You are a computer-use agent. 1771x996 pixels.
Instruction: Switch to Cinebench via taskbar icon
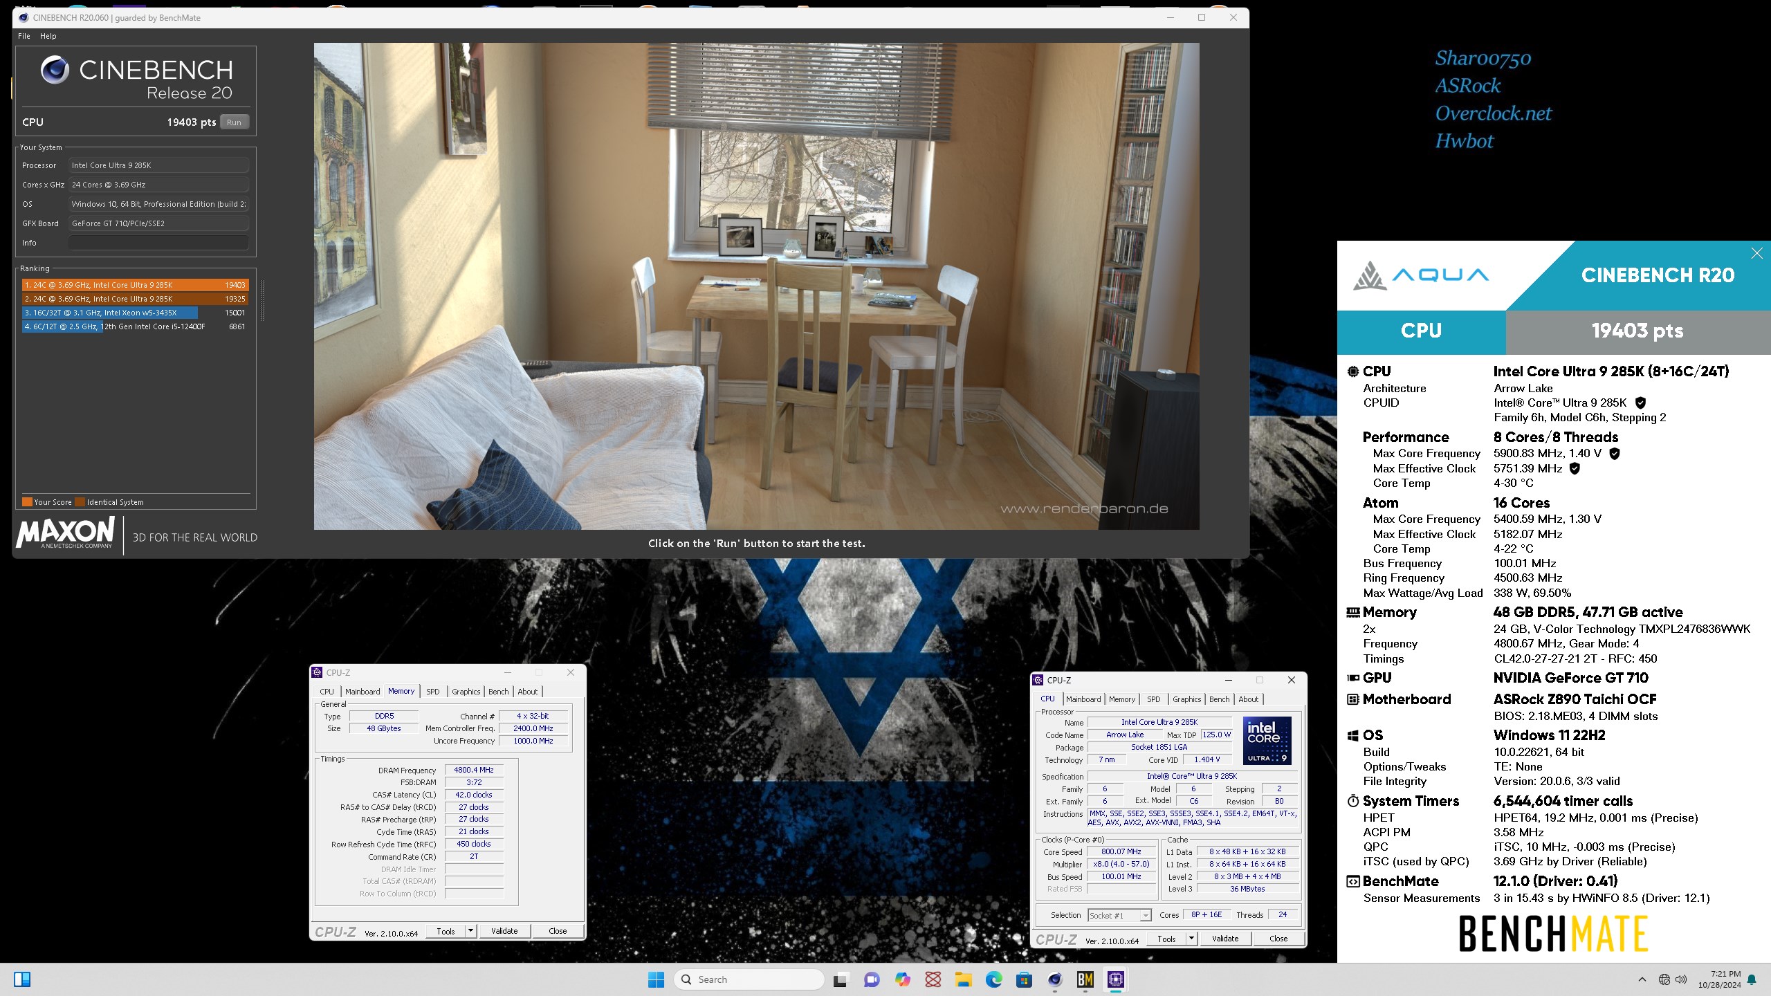(x=1054, y=979)
